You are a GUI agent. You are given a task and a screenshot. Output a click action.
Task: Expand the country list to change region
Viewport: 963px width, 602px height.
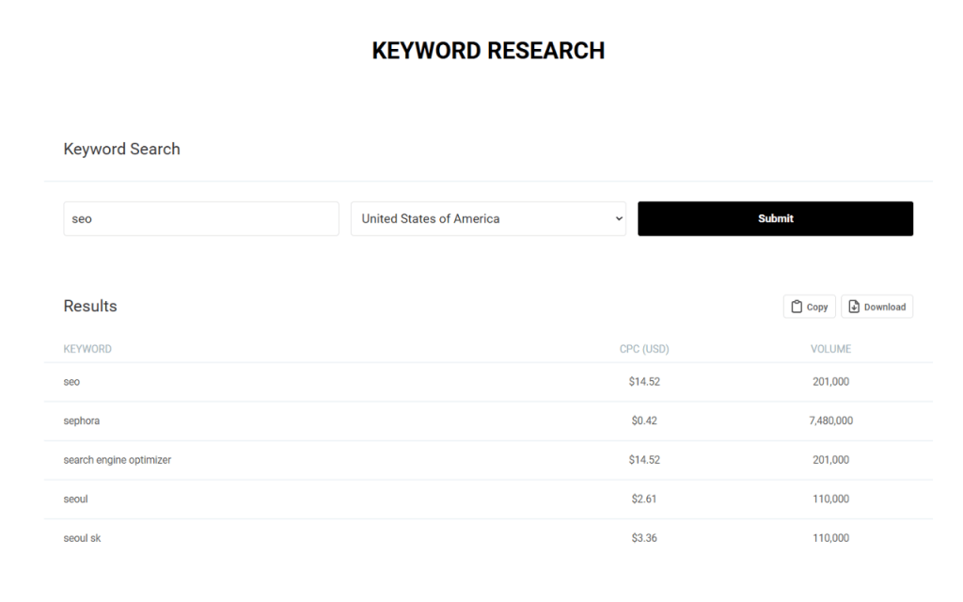coord(488,218)
